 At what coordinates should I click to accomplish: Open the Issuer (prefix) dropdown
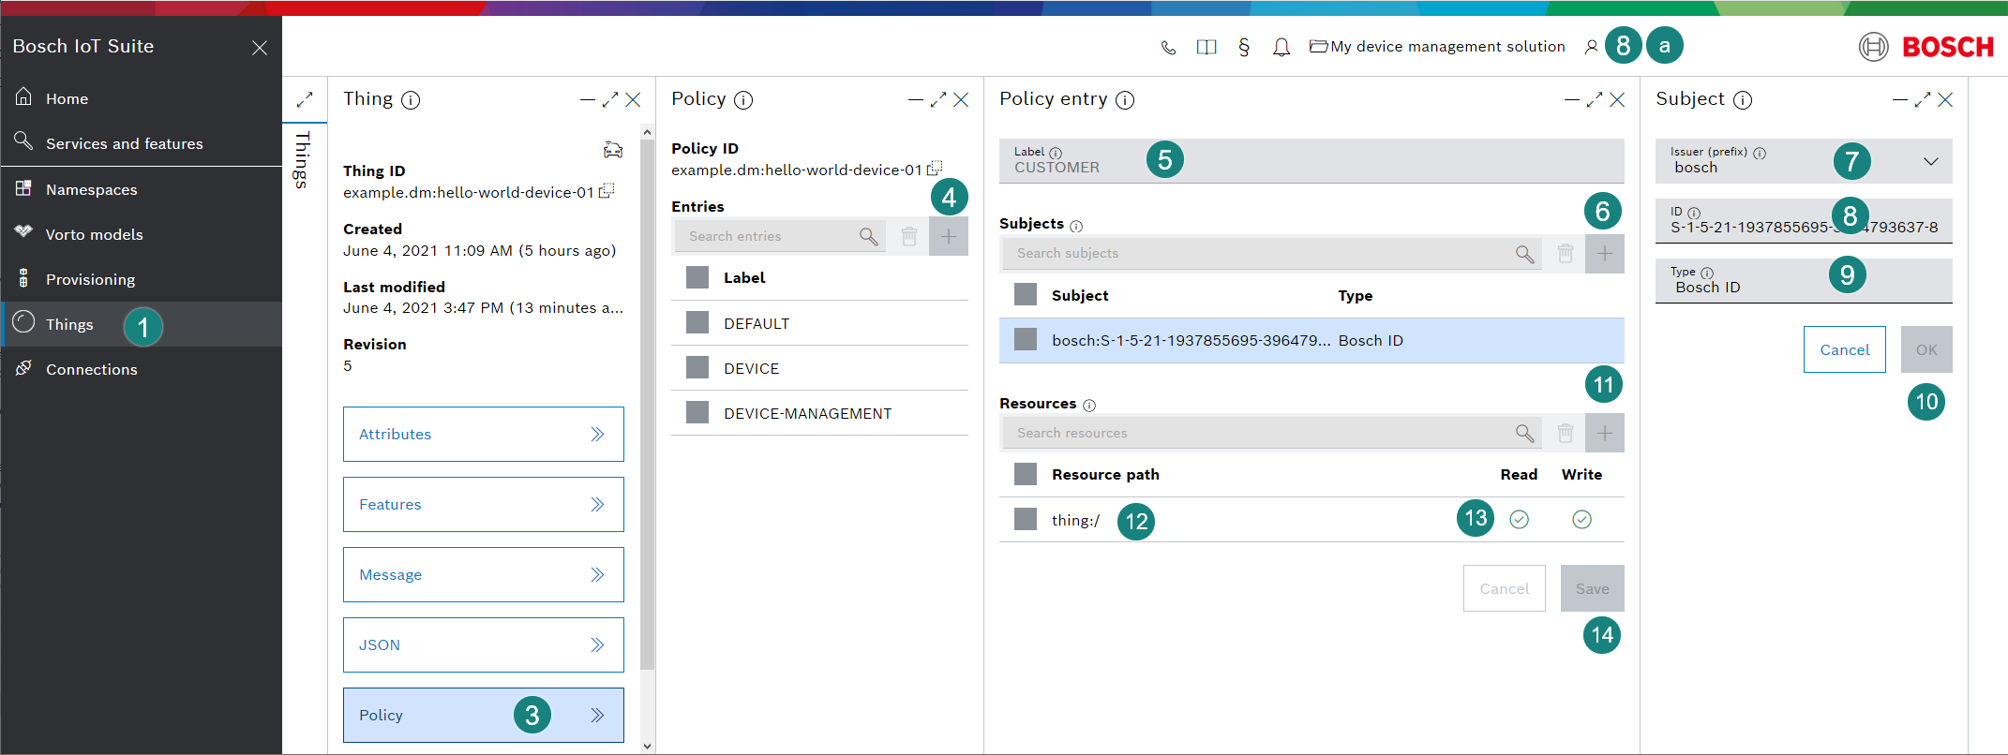(1804, 161)
